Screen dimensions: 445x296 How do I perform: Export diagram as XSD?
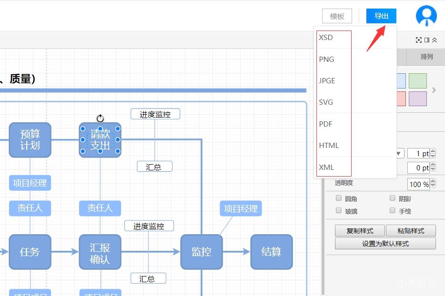click(x=326, y=38)
